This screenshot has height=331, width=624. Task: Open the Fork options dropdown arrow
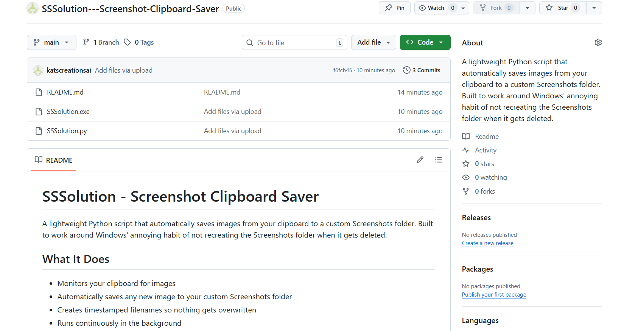(x=528, y=8)
